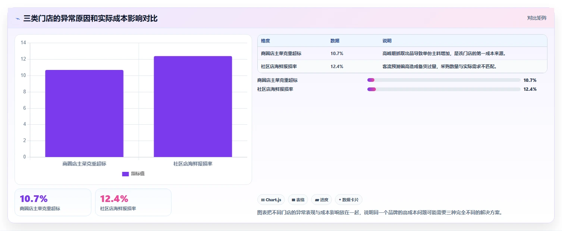
Task: Select the Chart.js tag chip
Action: 271,200
